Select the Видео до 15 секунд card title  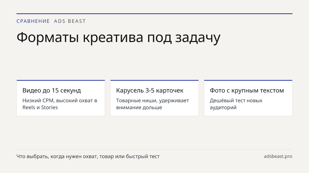pyautogui.click(x=51, y=90)
